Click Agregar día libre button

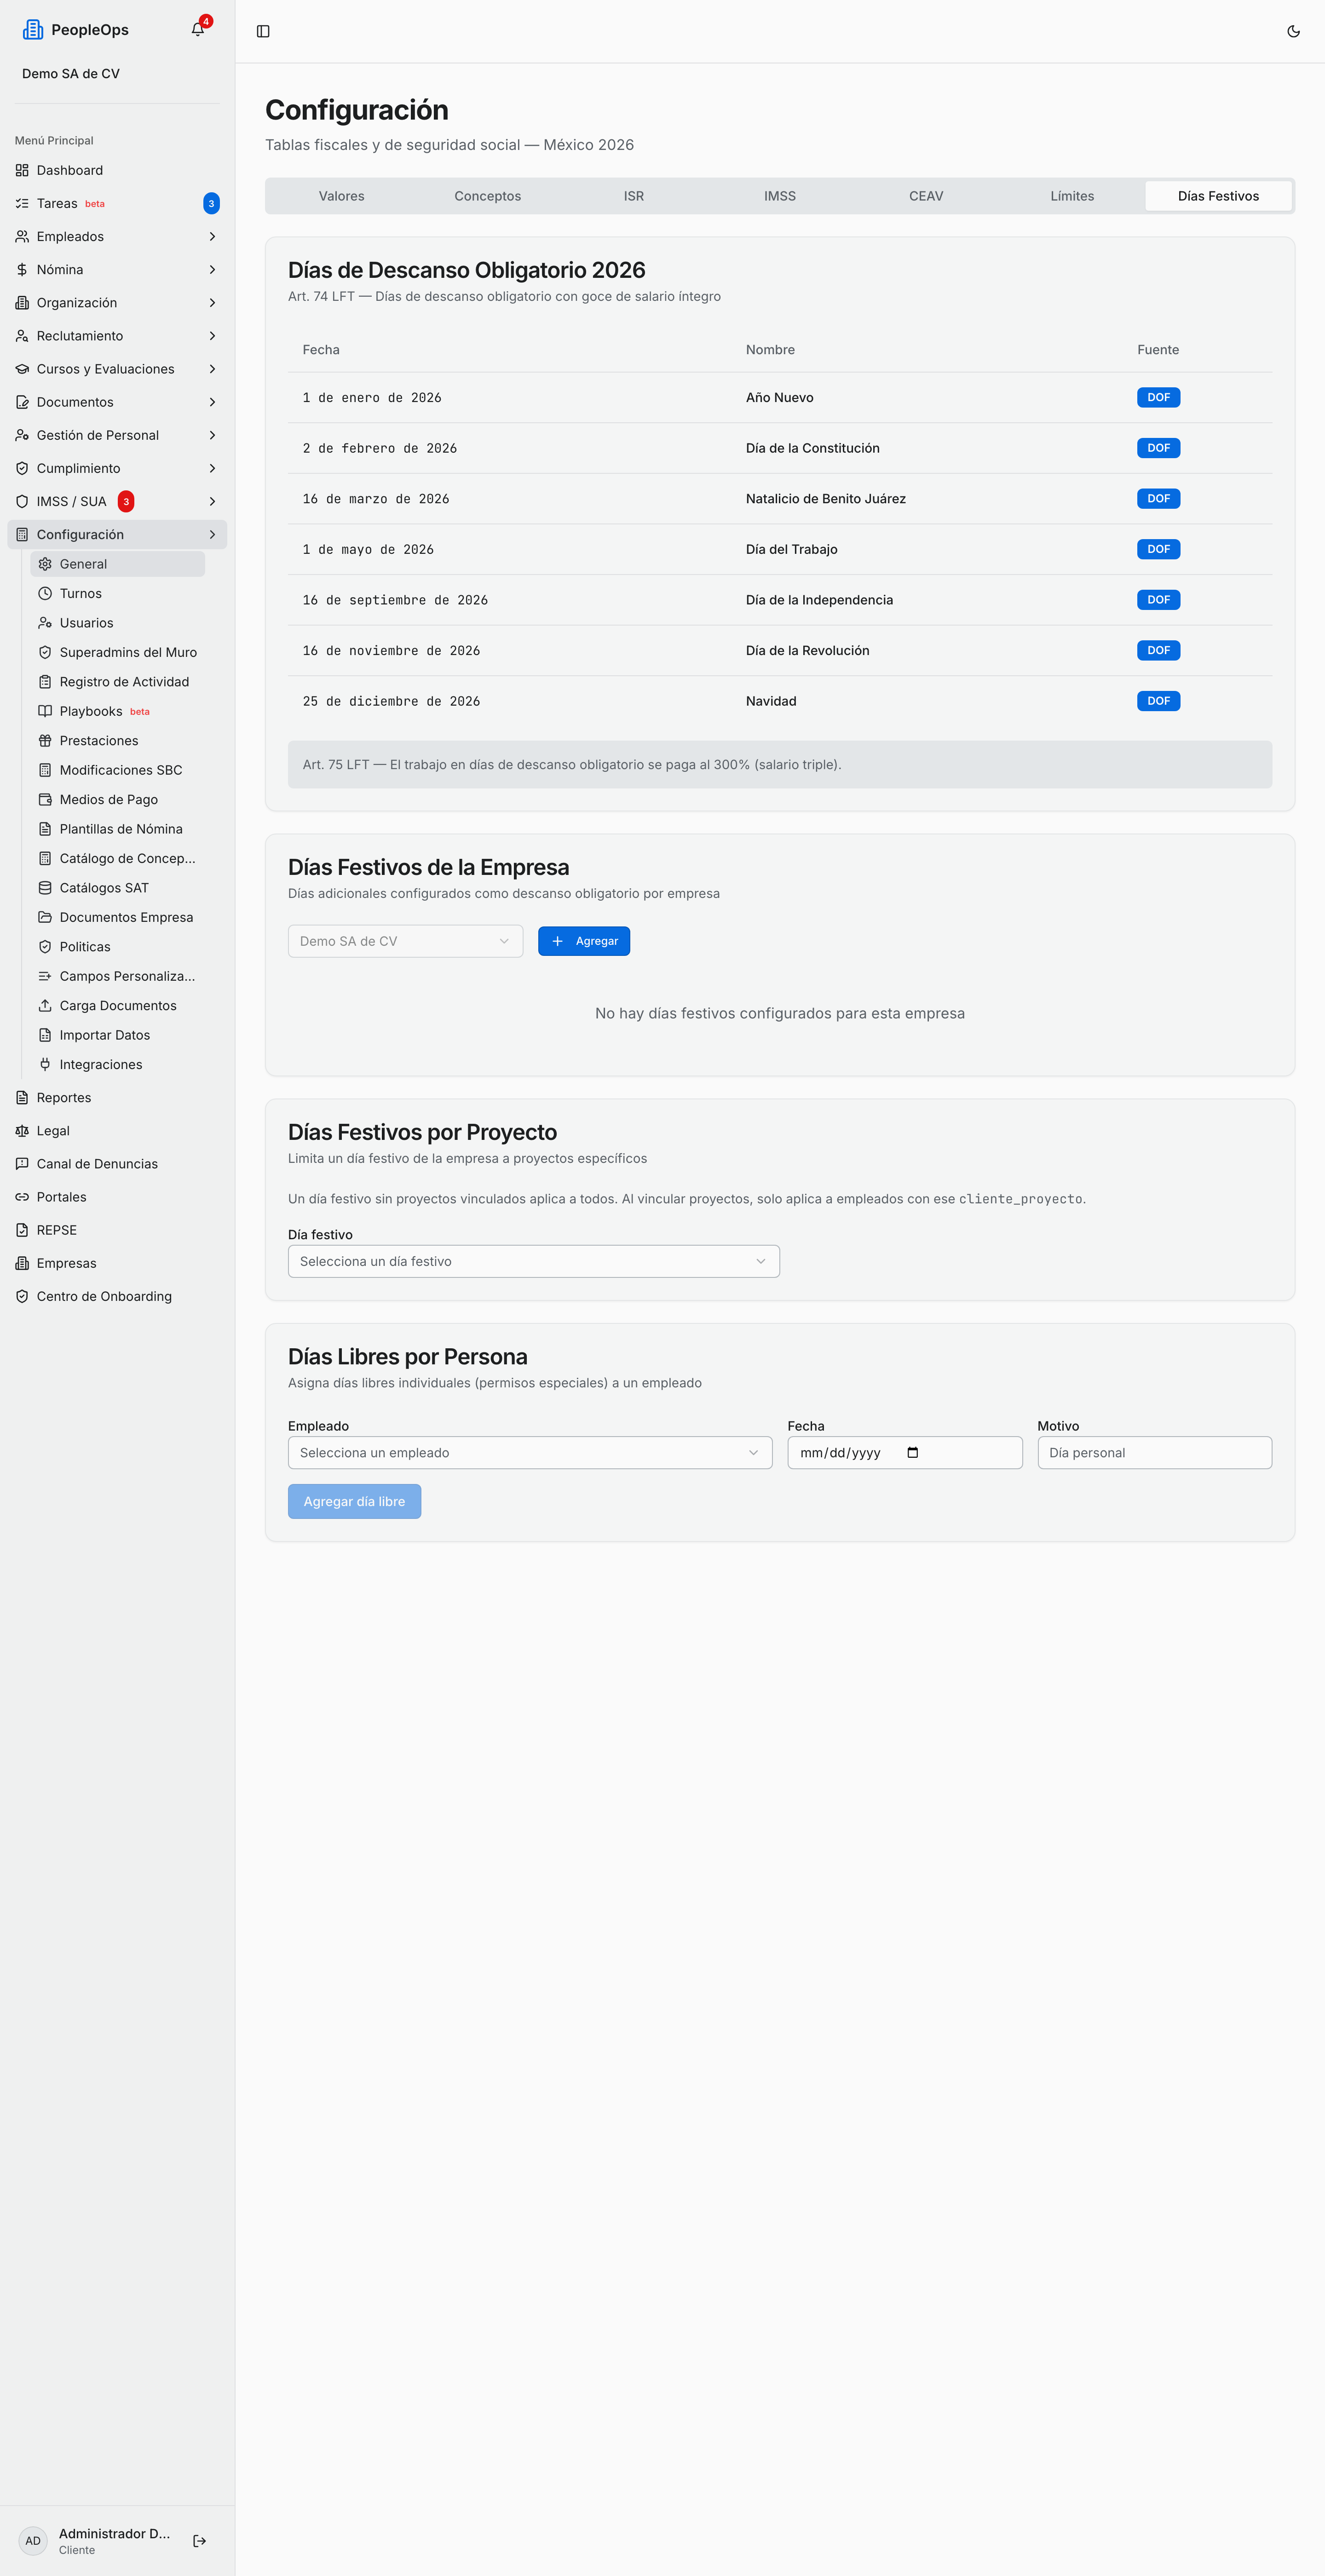pos(354,1502)
